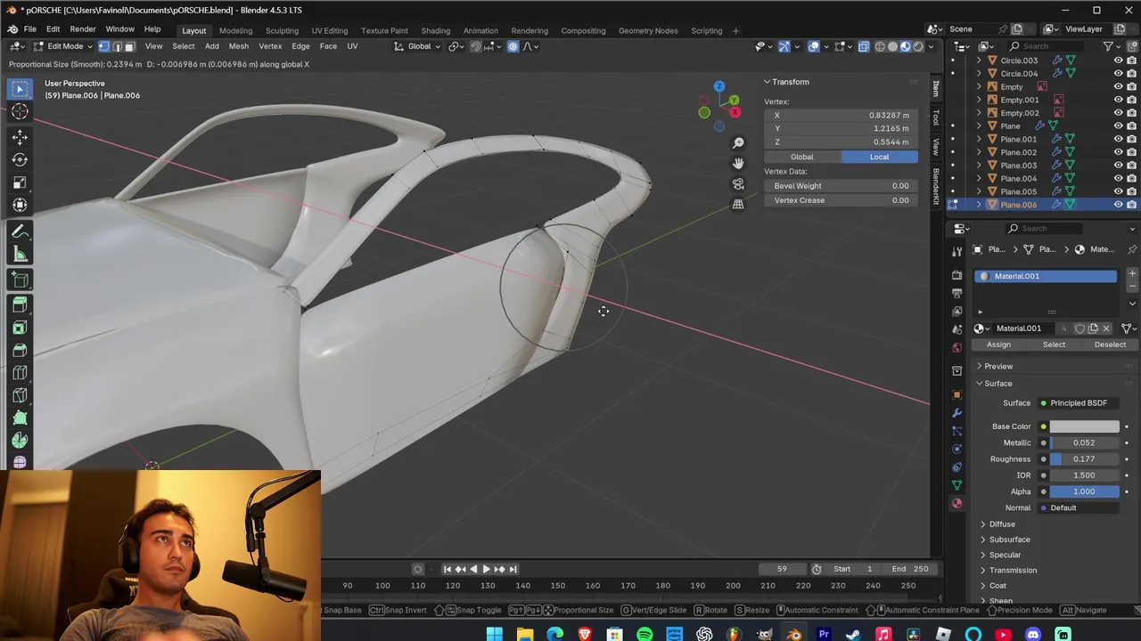Open the Edit Mode dropdown
This screenshot has height=641, width=1141.
tap(62, 46)
